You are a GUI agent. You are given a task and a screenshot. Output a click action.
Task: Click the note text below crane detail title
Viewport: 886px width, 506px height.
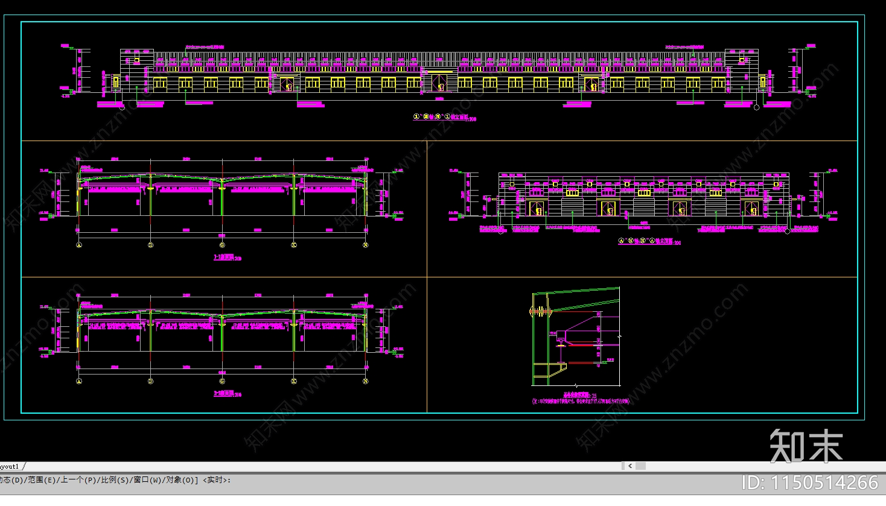coord(580,401)
